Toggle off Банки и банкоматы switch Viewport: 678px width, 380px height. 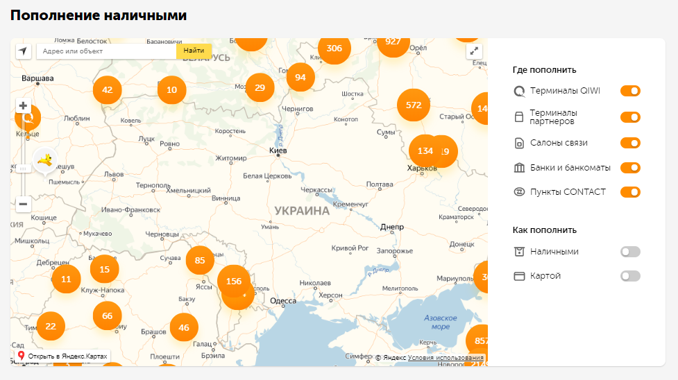(x=630, y=168)
